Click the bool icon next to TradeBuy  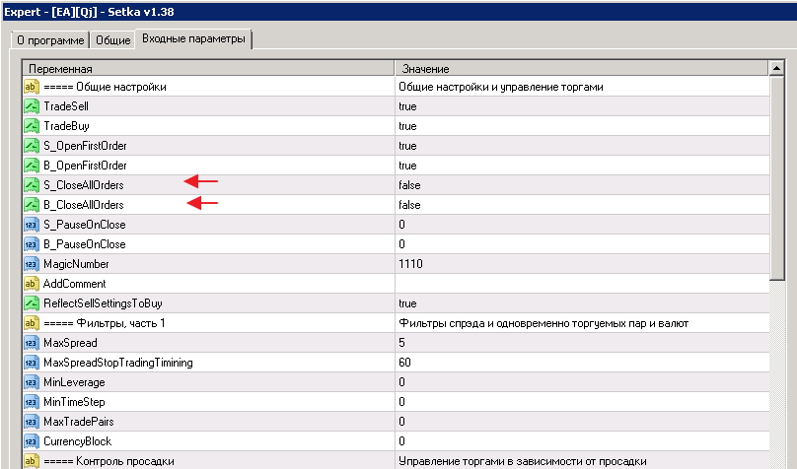32,126
